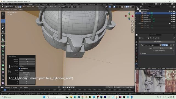The width and height of the screenshot is (176, 99).
Task: Collapse the Smooth by Angle modifier panel
Action: point(140,45)
